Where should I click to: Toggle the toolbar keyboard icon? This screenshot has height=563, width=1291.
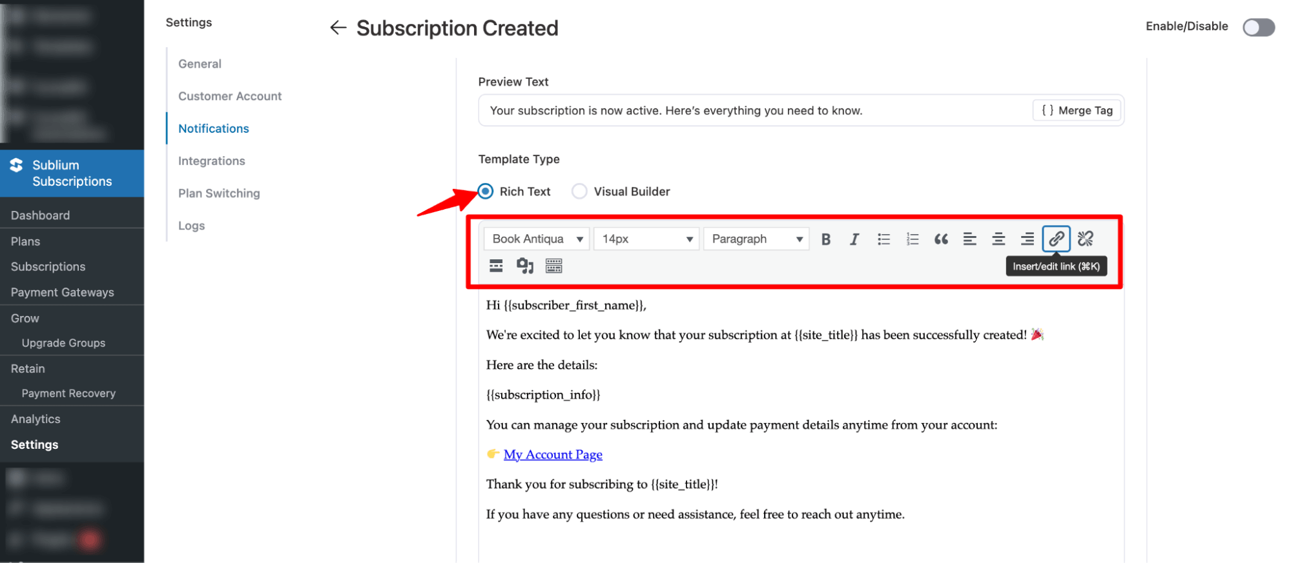(553, 266)
